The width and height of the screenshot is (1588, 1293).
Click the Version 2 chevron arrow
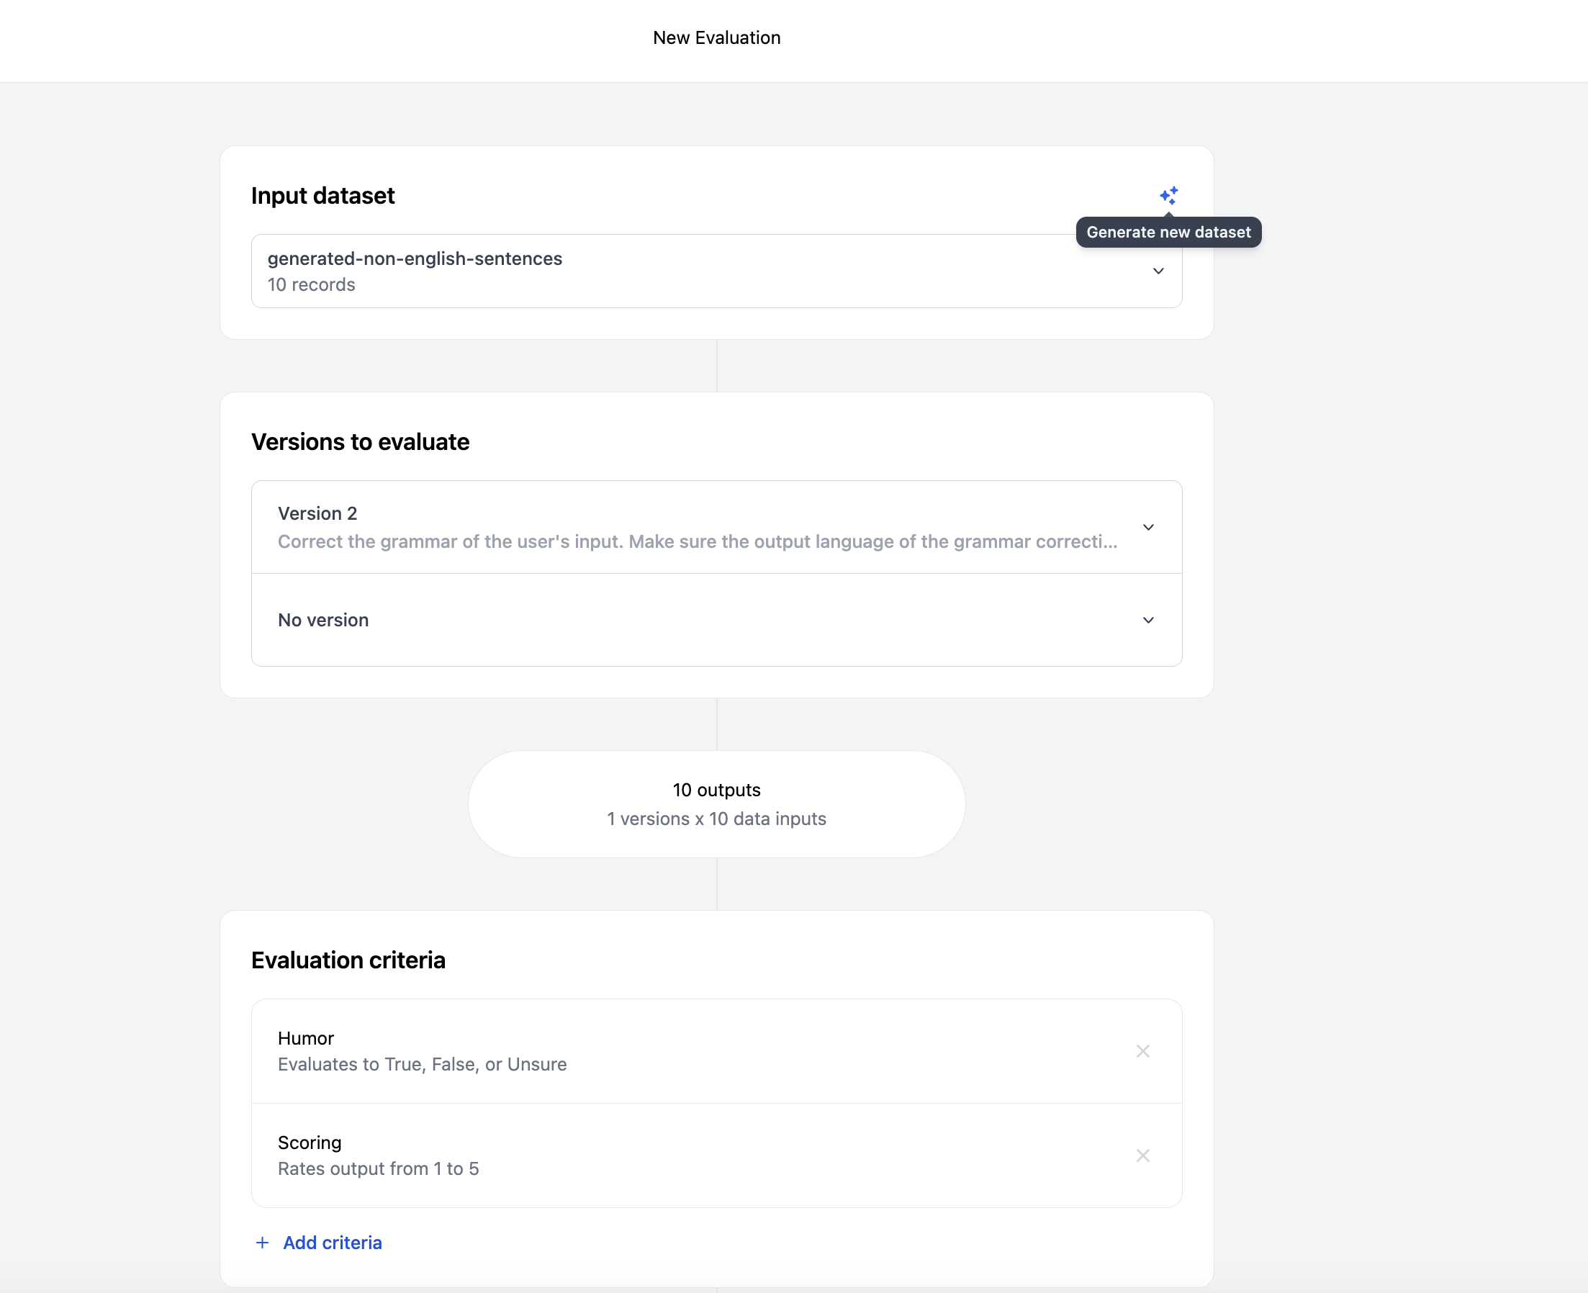(x=1147, y=527)
